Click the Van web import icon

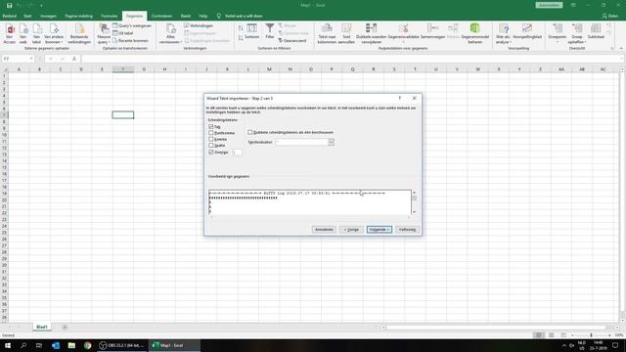pyautogui.click(x=23, y=29)
